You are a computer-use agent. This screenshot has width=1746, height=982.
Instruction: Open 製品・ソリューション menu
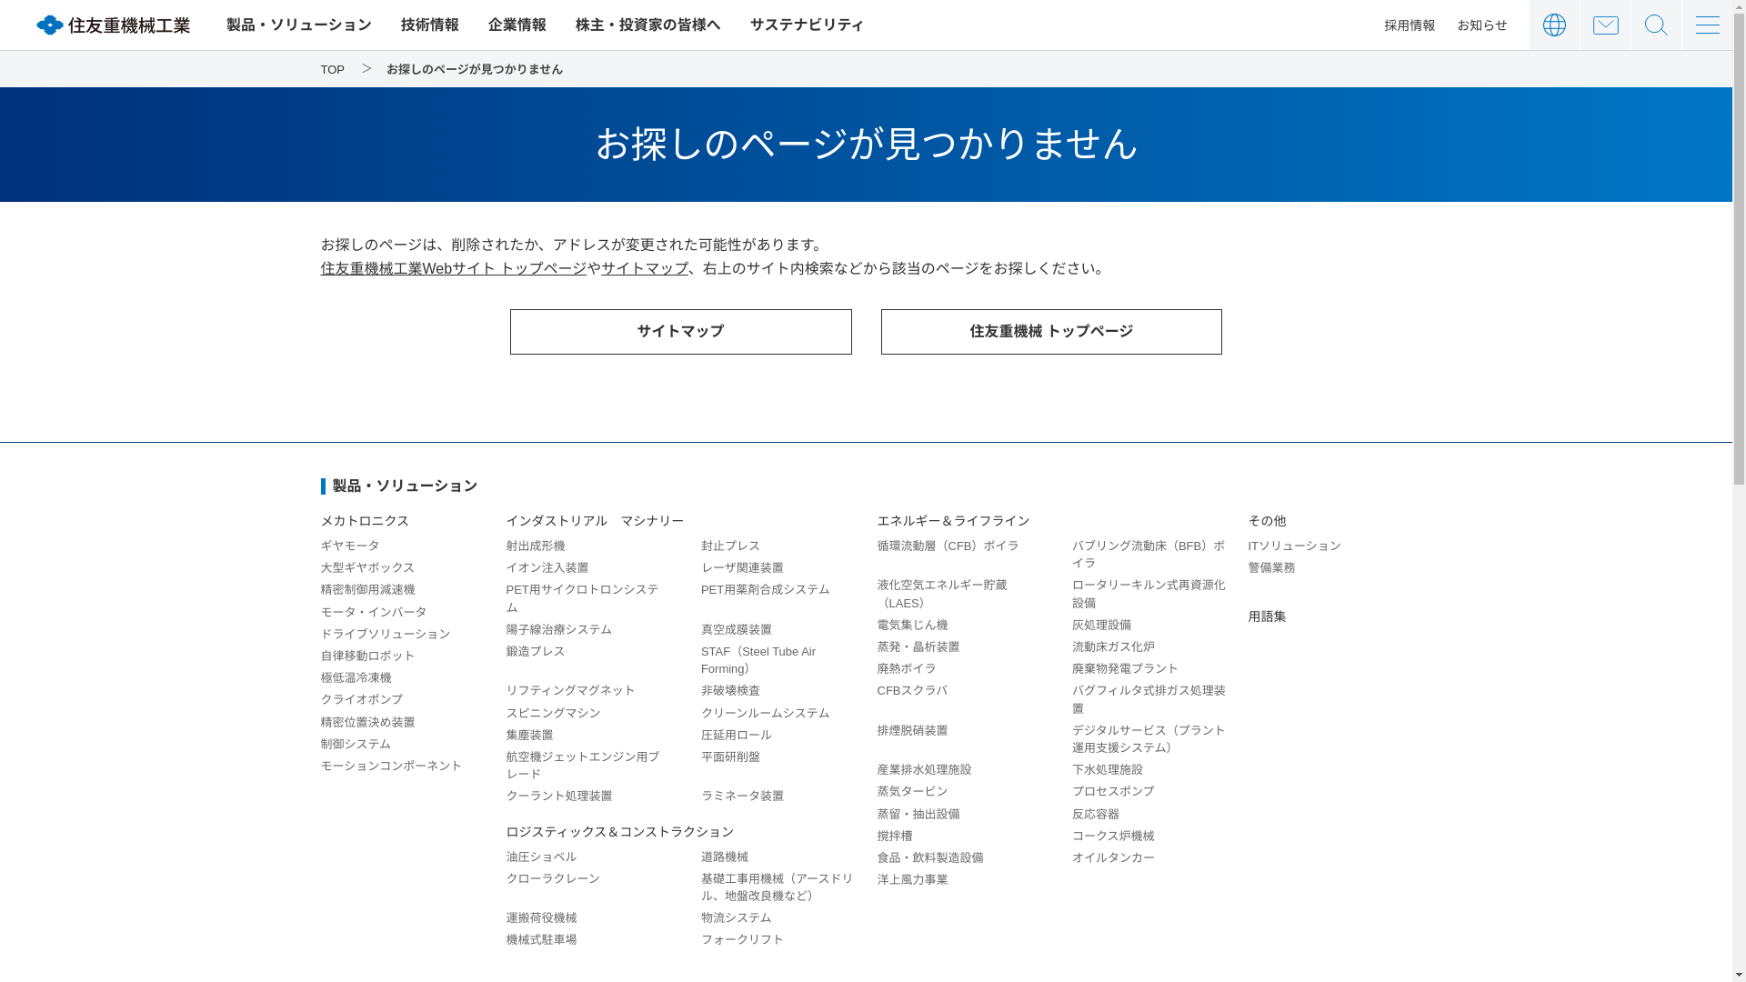coord(298,25)
